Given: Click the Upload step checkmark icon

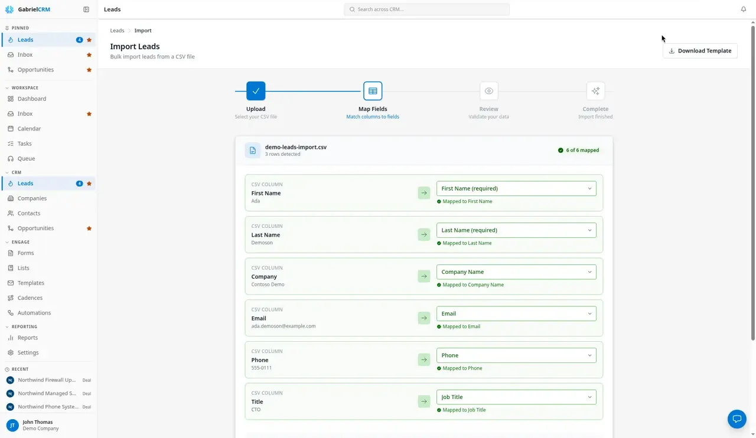Looking at the screenshot, I should 256,91.
